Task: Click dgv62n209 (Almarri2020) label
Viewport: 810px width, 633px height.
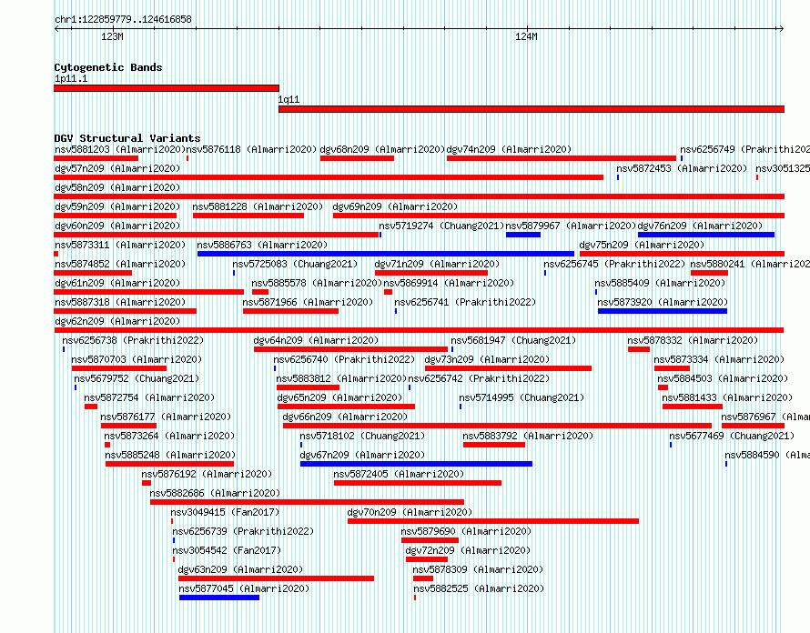Action: coord(117,321)
